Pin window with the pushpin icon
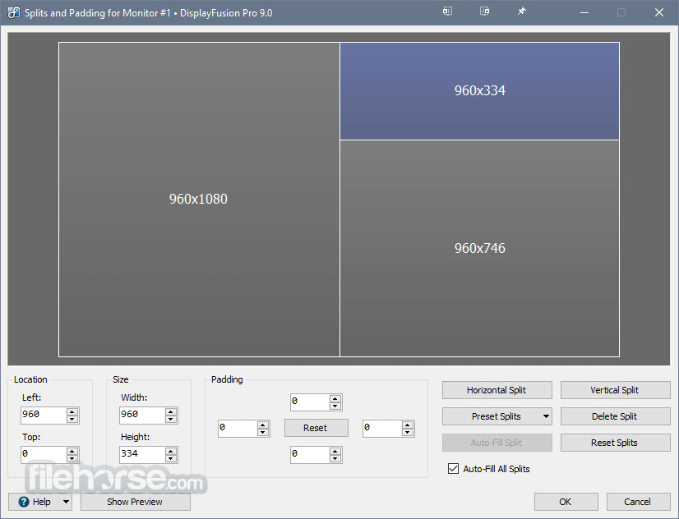 [522, 11]
